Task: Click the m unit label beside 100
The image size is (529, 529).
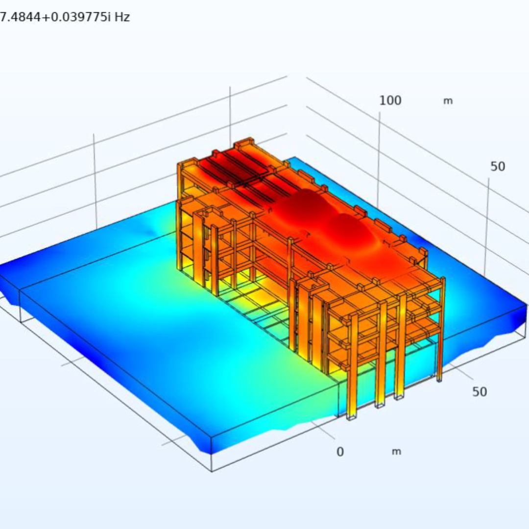Action: 448,101
